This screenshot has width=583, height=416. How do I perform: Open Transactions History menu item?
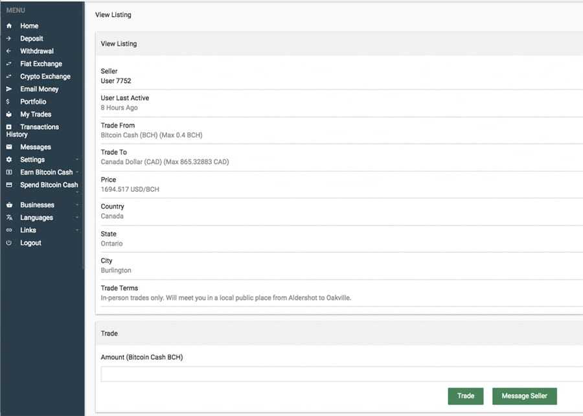[39, 127]
